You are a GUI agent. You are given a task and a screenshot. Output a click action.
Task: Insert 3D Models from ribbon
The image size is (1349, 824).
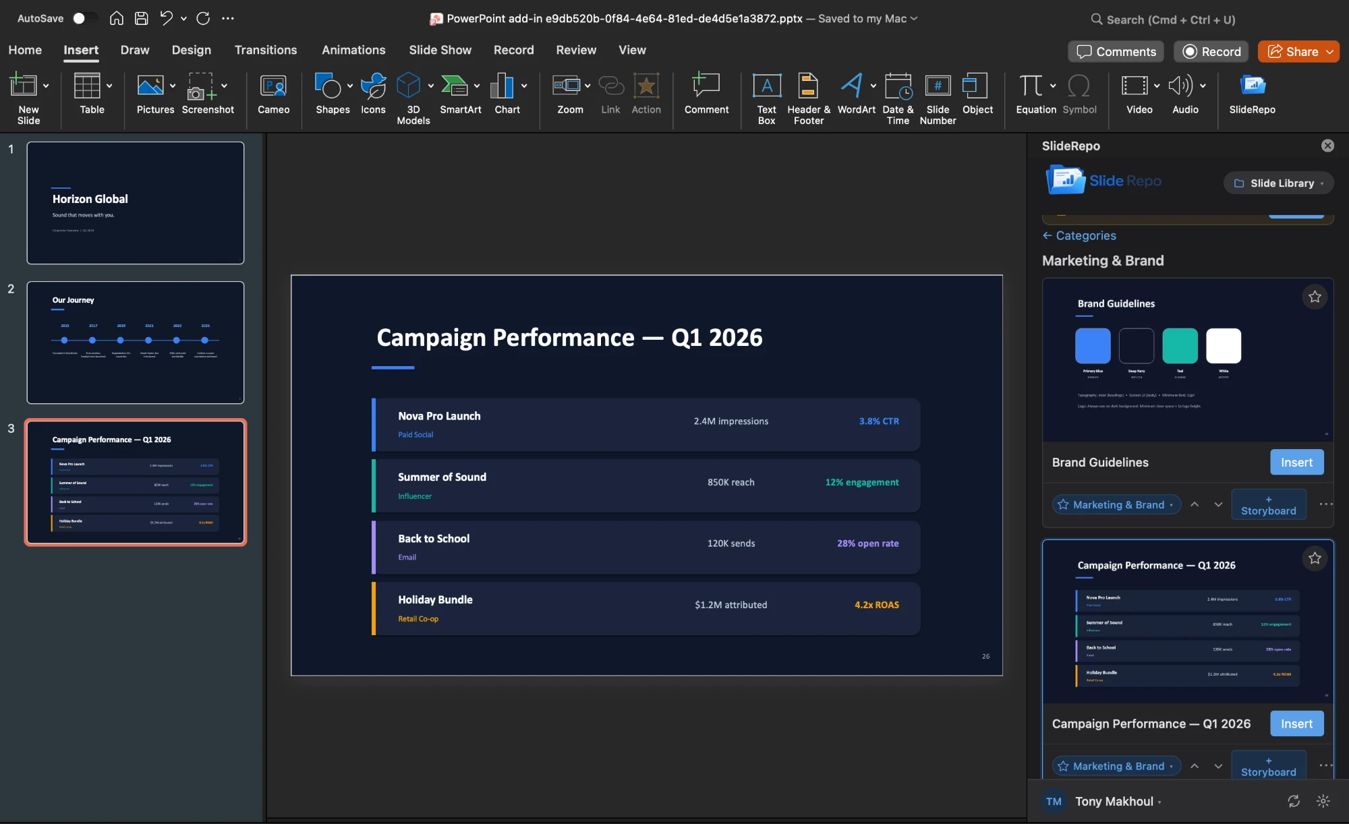(409, 86)
